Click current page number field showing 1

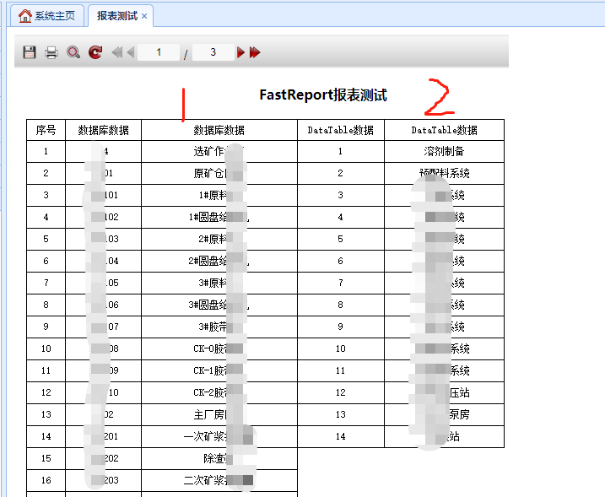coord(159,52)
